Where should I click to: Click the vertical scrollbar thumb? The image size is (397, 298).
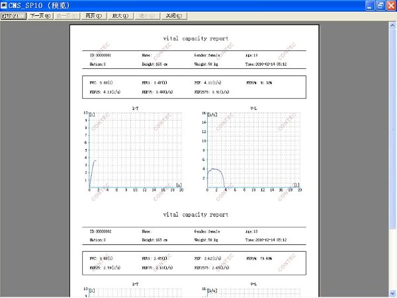[x=392, y=126]
